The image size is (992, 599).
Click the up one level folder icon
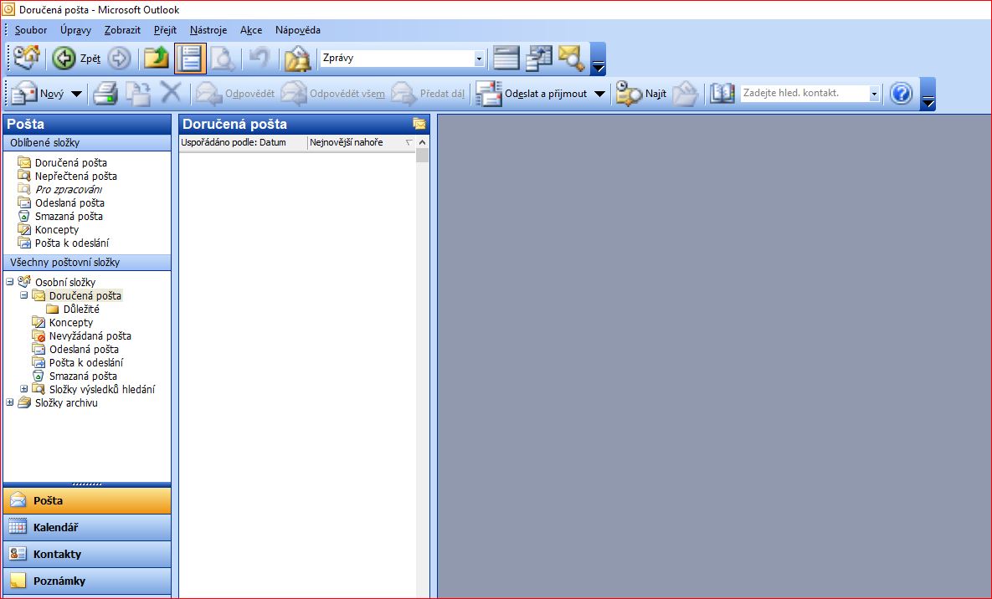156,59
